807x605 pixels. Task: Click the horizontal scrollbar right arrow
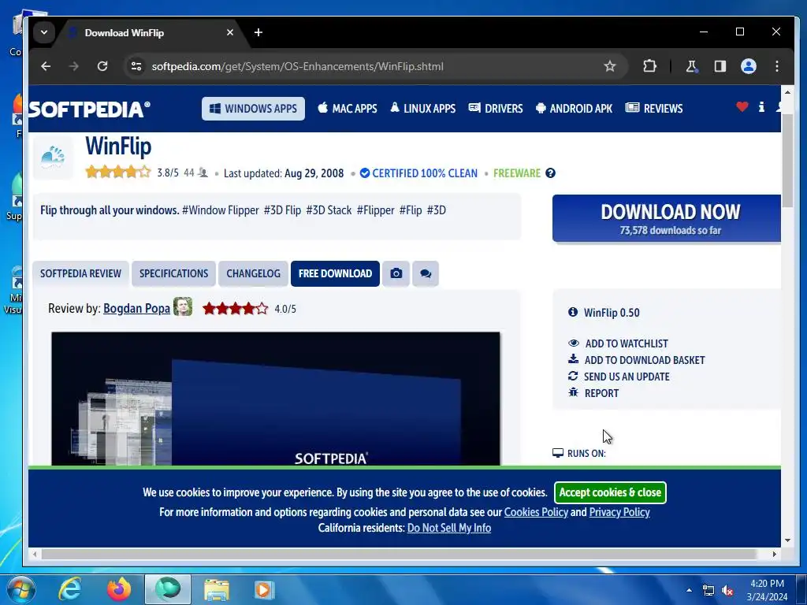[x=775, y=554]
